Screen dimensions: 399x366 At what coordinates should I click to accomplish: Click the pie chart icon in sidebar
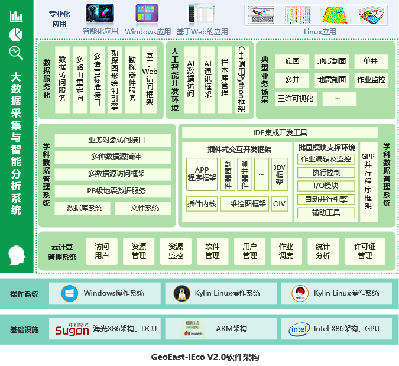click(x=17, y=34)
